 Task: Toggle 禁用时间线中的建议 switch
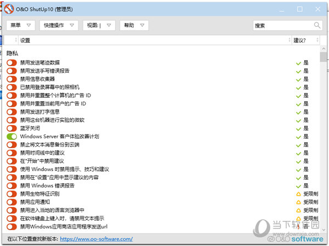[x=12, y=153]
